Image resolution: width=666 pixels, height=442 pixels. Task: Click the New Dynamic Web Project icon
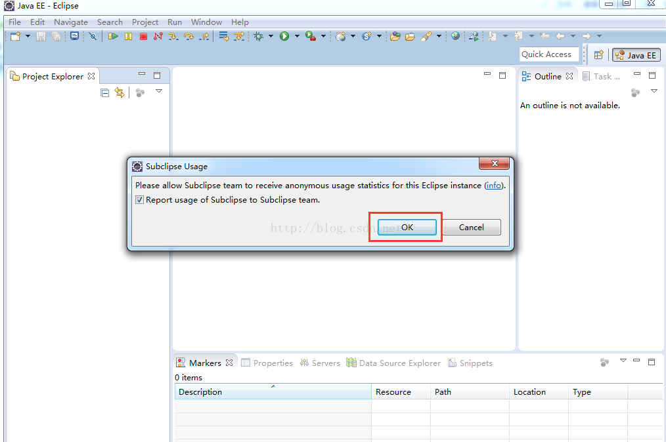(x=341, y=37)
